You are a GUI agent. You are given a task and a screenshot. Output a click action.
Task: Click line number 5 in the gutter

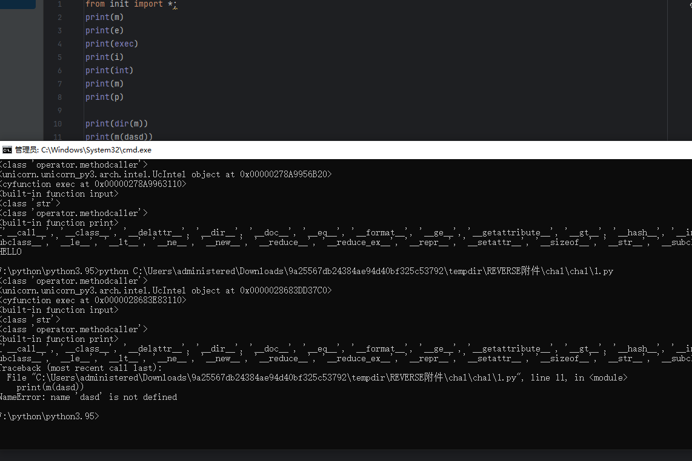59,57
